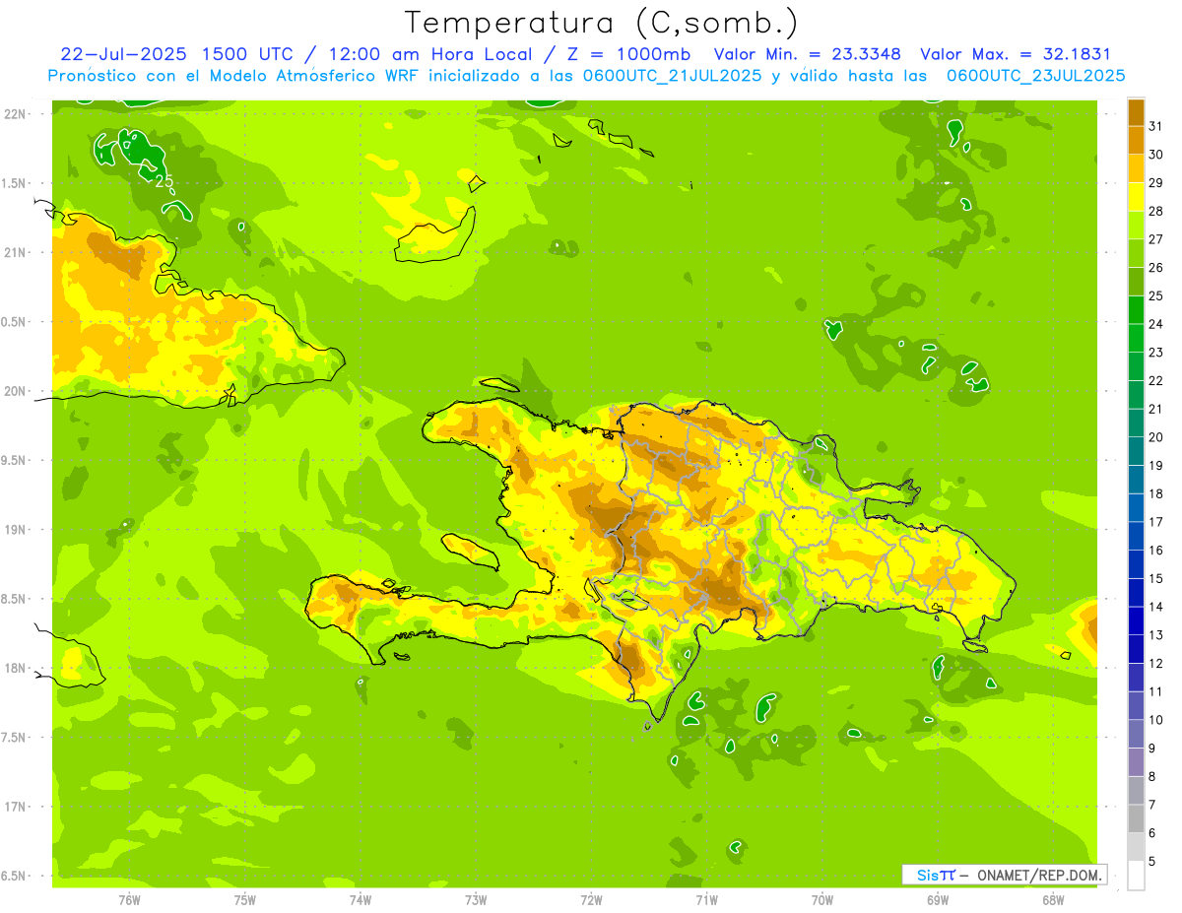The width and height of the screenshot is (1182, 913).
Task: Click the legend value 30
Action: (x=1155, y=155)
